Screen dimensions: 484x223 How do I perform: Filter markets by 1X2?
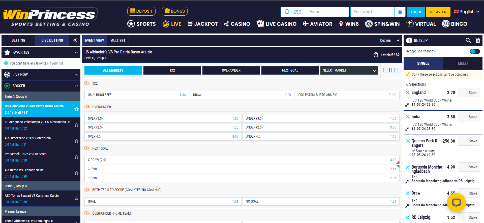click(172, 70)
